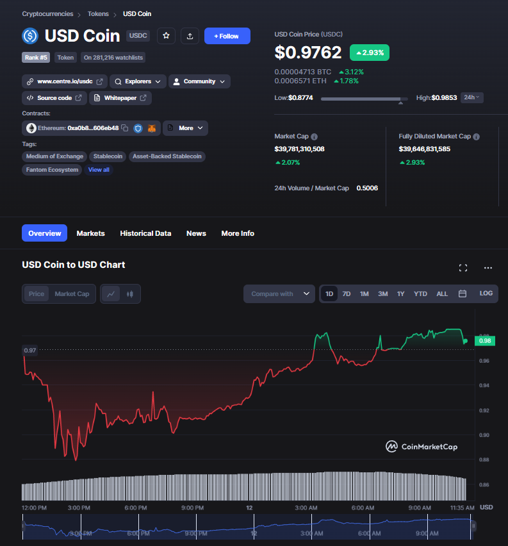Open the 24h low/high period dropdown
The width and height of the screenshot is (508, 546).
pos(471,97)
